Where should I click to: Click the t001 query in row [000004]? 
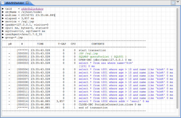[126, 69]
